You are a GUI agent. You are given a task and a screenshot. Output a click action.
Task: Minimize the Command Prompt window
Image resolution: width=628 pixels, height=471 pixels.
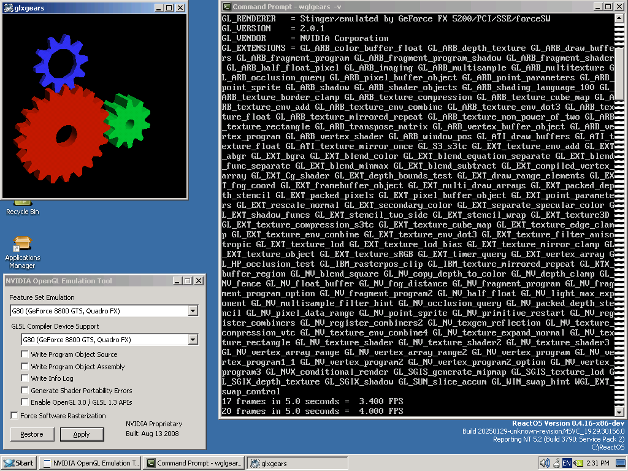(x=597, y=6)
